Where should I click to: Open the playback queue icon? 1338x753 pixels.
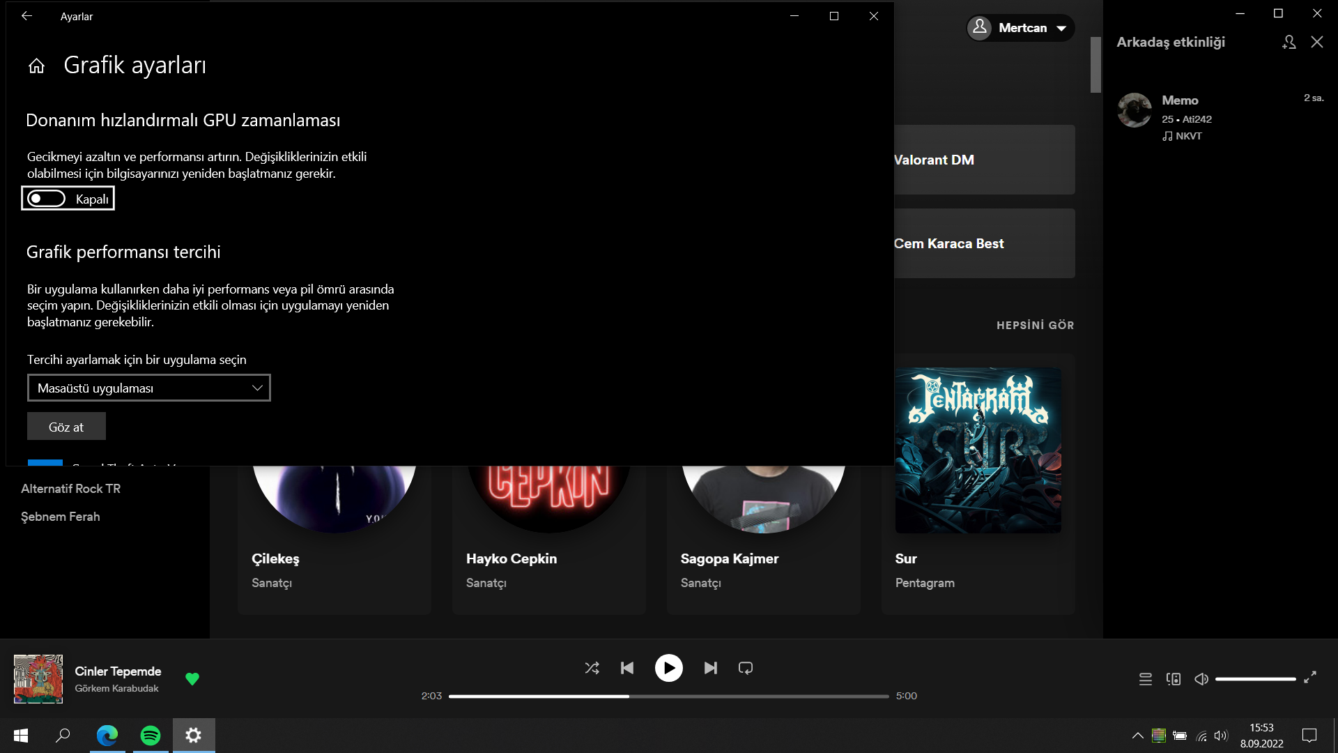[1145, 678]
